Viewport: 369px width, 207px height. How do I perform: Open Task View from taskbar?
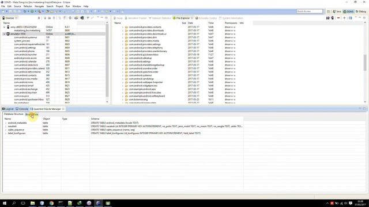(x=23, y=203)
